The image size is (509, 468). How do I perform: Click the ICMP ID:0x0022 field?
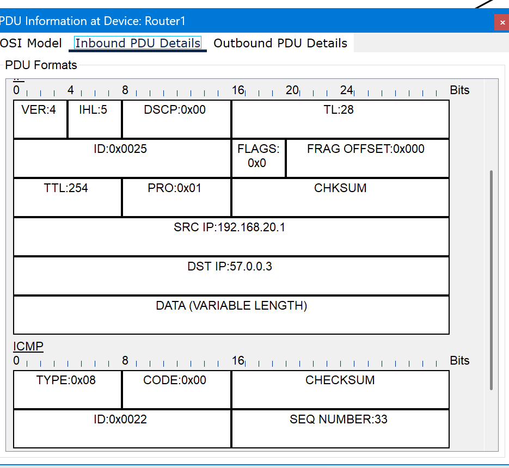click(x=122, y=429)
